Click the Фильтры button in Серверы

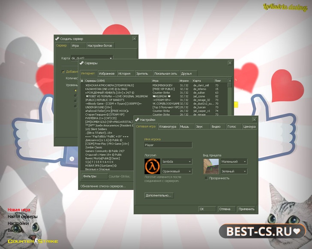point(95,176)
